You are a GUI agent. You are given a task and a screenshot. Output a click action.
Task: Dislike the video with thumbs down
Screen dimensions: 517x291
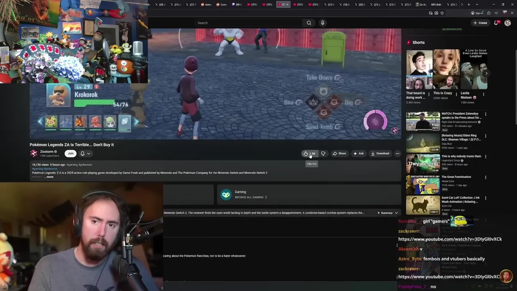(323, 154)
